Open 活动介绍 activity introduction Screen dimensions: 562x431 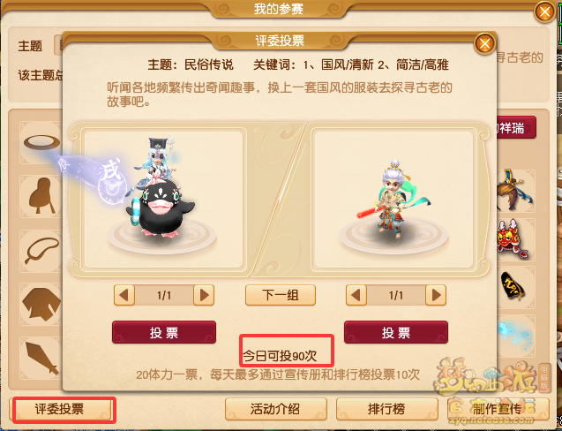click(x=276, y=409)
